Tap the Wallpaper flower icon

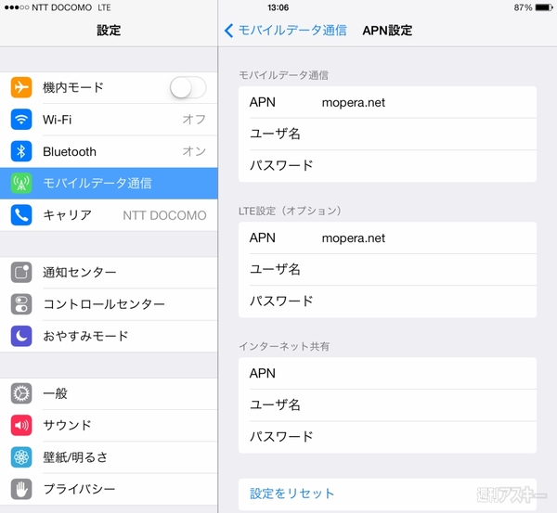coord(21,457)
